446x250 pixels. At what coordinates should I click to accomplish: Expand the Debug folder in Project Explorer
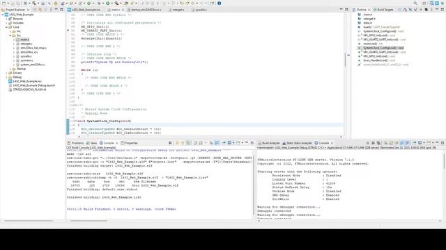coord(6,77)
